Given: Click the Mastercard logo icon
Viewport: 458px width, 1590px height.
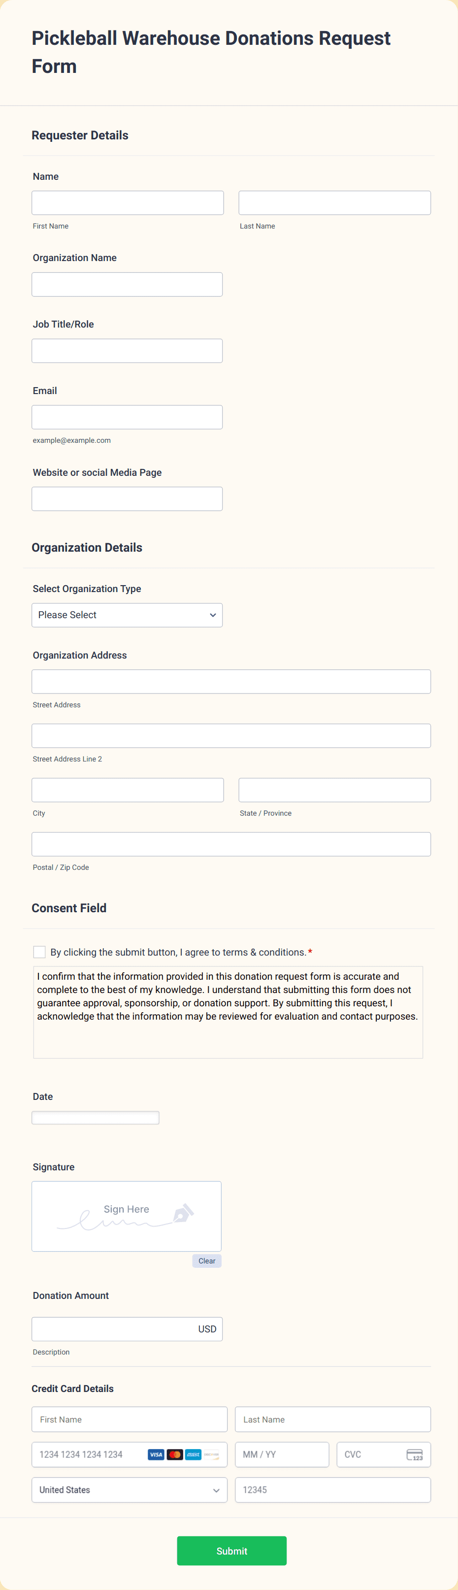Looking at the screenshot, I should click(175, 1455).
